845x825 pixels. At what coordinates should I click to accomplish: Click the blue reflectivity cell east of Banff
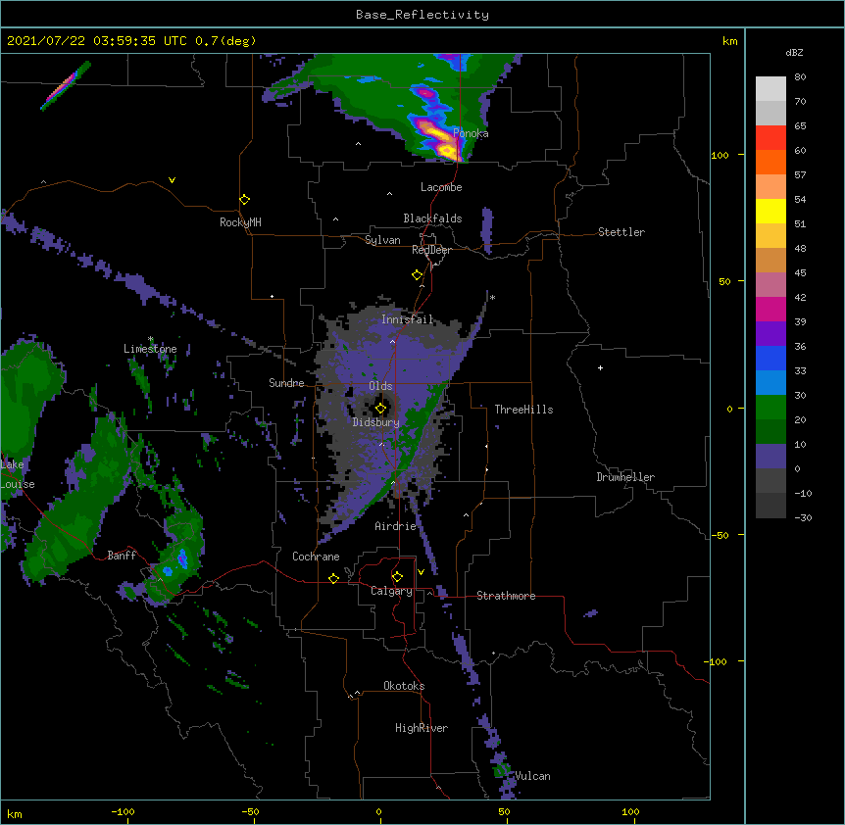[x=182, y=558]
